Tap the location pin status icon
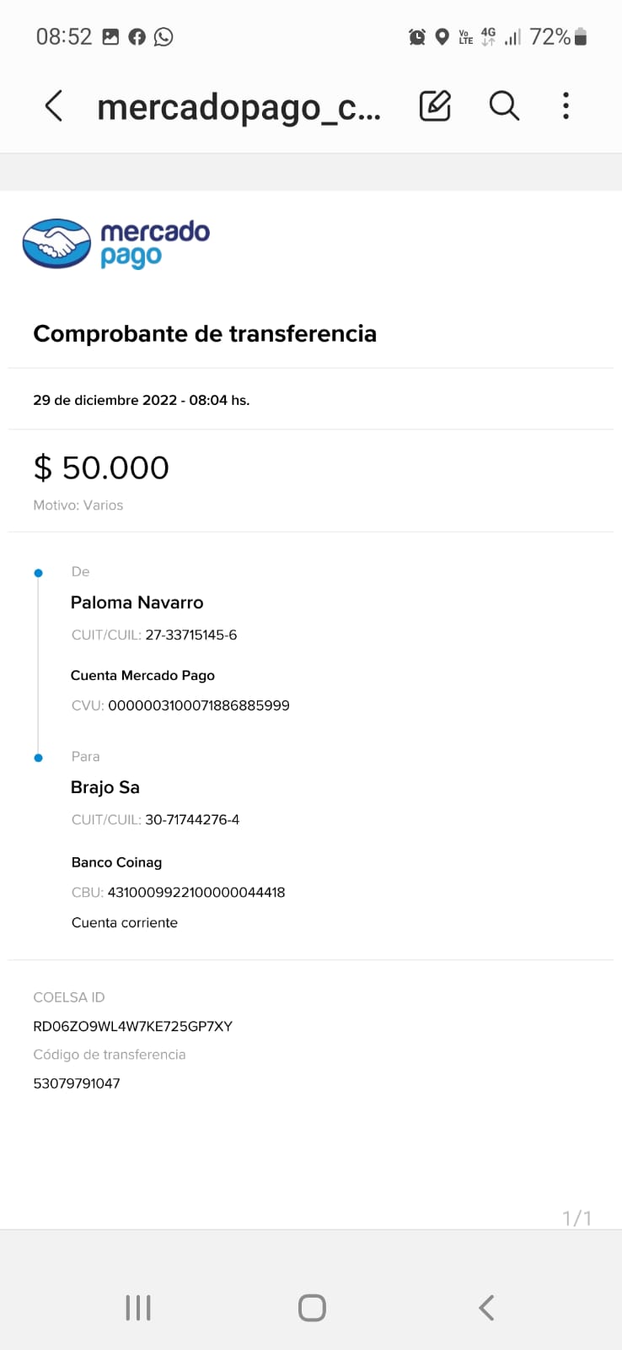622x1350 pixels. pos(442,36)
